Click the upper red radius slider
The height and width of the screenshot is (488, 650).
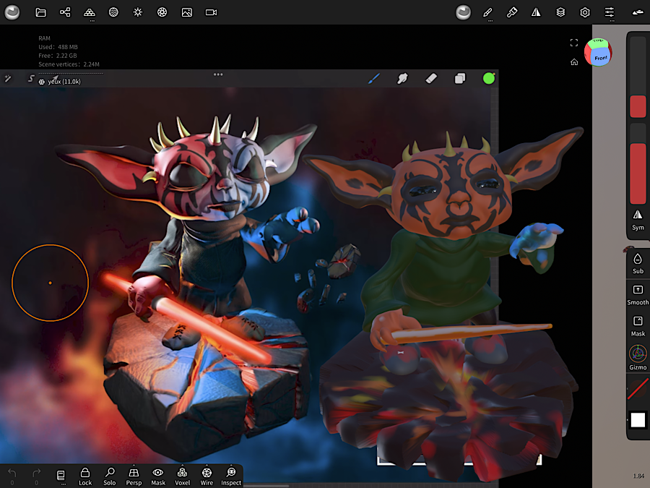pos(638,107)
